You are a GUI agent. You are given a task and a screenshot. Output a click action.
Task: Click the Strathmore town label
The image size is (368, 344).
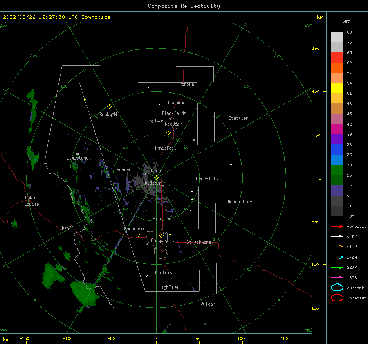point(199,242)
